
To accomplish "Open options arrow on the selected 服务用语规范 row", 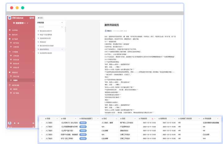I will click(62, 49).
